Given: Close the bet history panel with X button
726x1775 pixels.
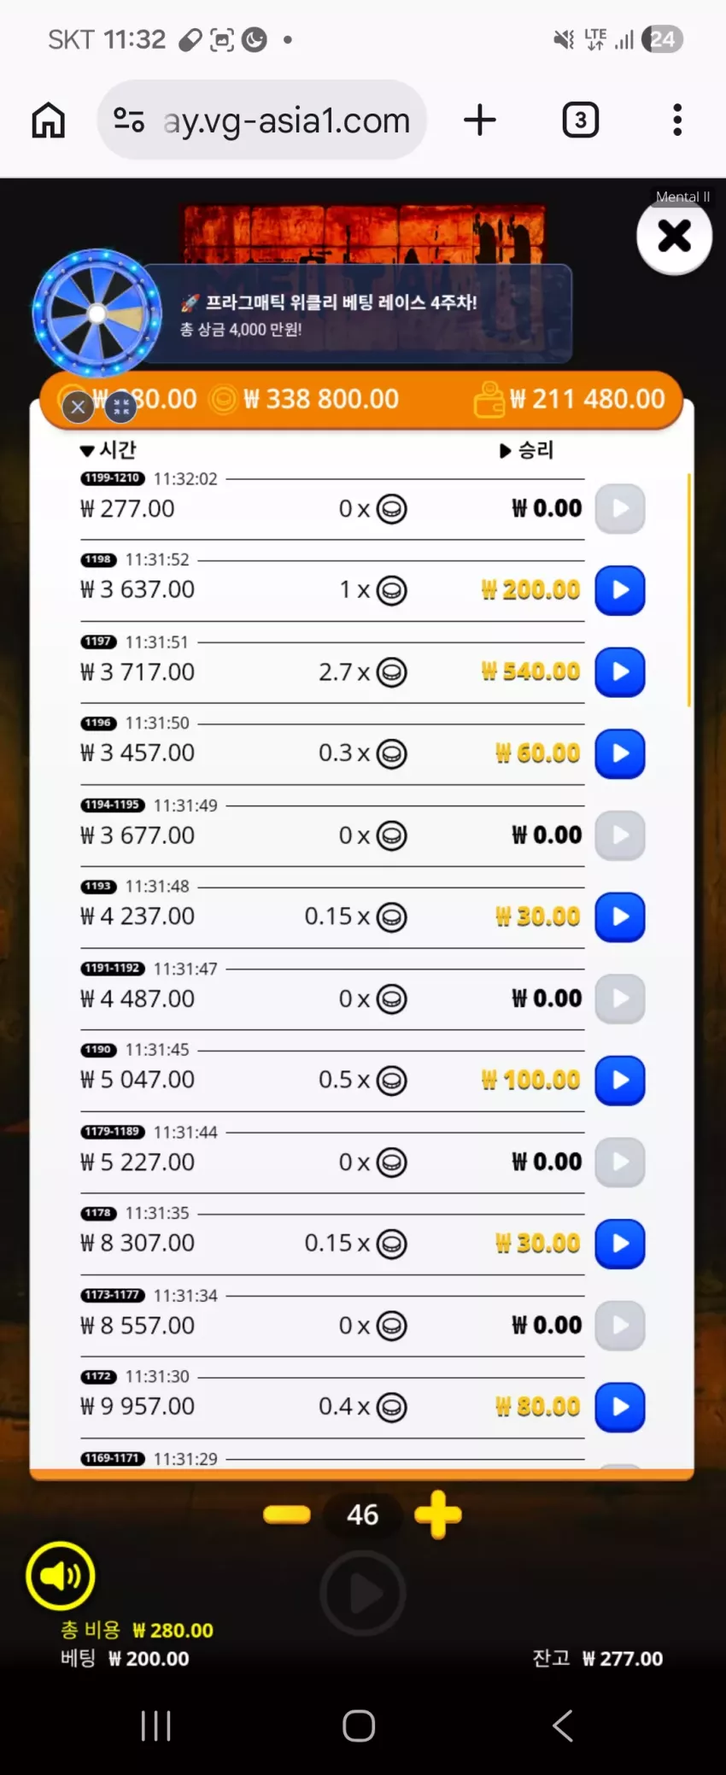Looking at the screenshot, I should (675, 236).
